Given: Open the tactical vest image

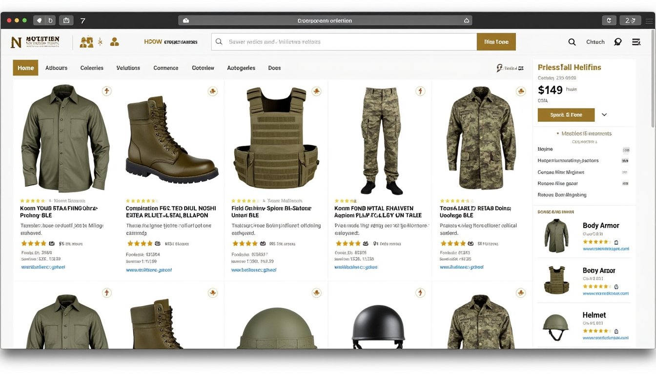Looking at the screenshot, I should click(x=276, y=138).
